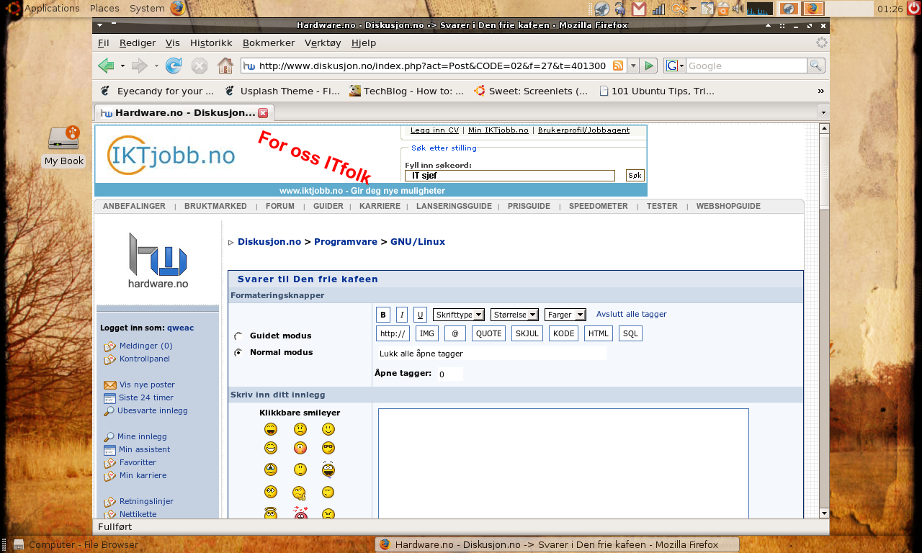Open the Applications menu in top panel
This screenshot has width=922, height=553.
[x=52, y=9]
